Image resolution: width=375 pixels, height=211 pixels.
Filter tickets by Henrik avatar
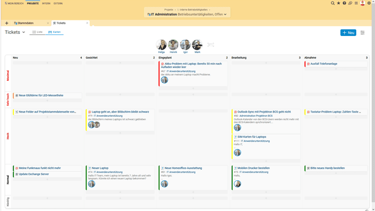[173, 45]
